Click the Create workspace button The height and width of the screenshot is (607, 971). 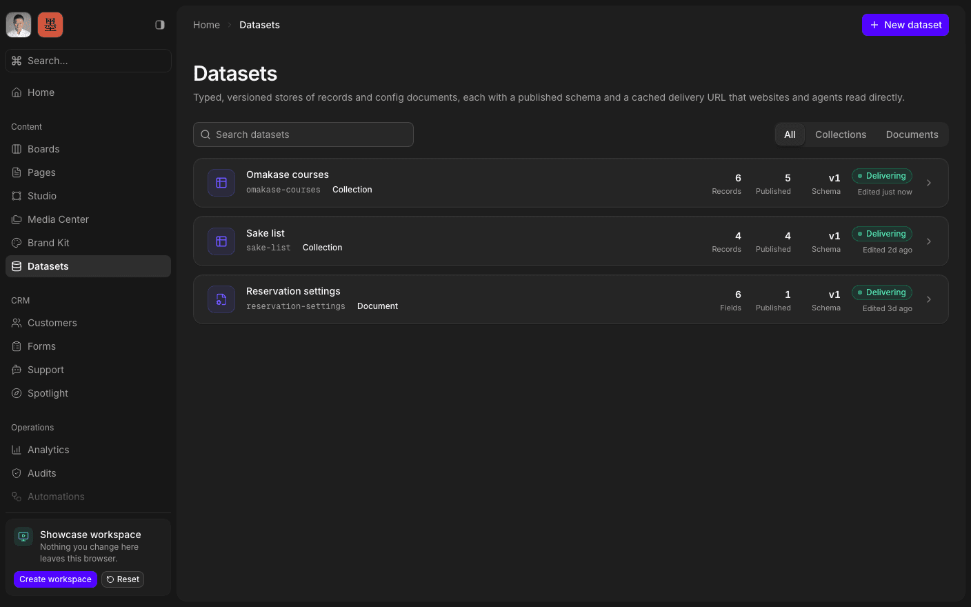55,579
